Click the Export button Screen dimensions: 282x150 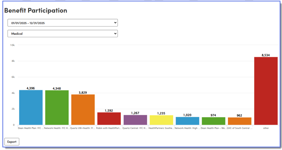[12, 142]
